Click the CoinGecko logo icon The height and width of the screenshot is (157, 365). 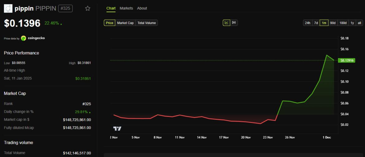[x=23, y=38]
